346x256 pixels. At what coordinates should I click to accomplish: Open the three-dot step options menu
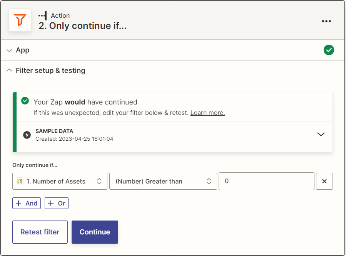[326, 21]
